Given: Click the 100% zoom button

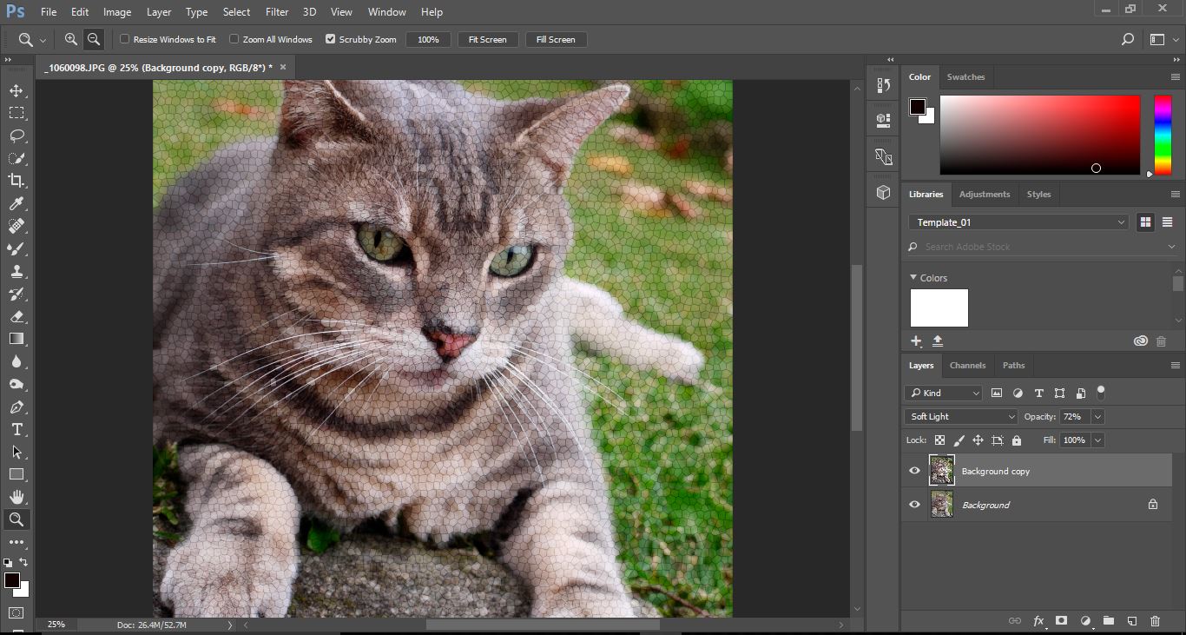Looking at the screenshot, I should pos(429,39).
